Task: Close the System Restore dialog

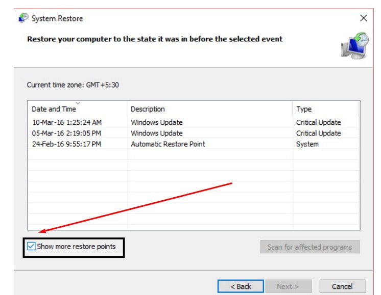Action: tap(364, 18)
